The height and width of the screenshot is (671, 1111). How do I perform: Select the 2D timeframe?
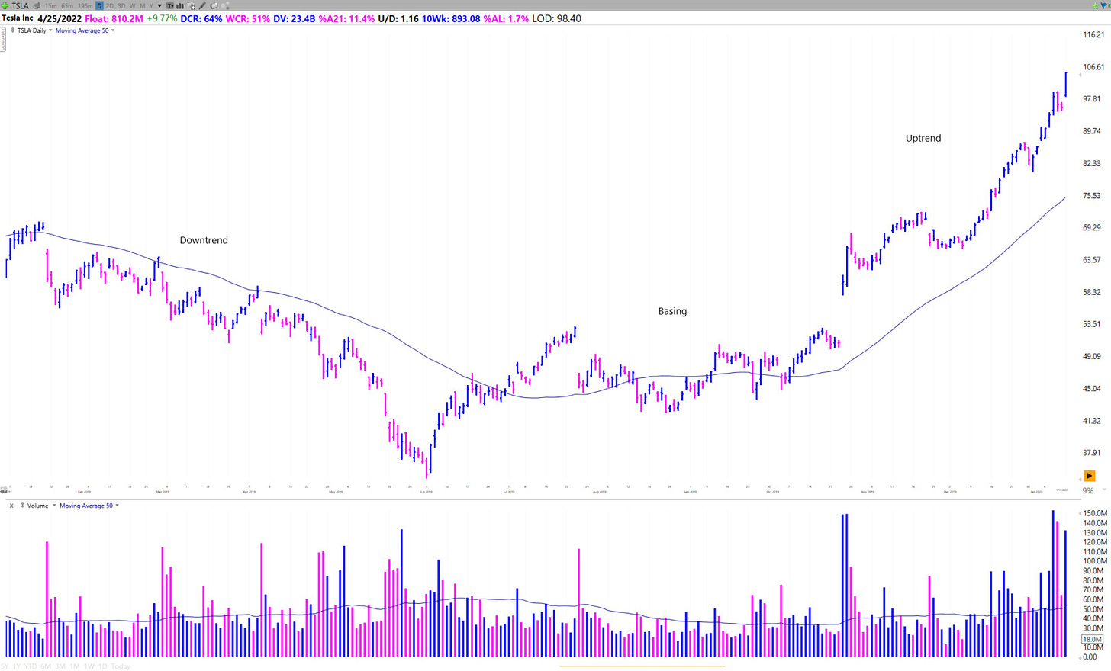tap(110, 6)
